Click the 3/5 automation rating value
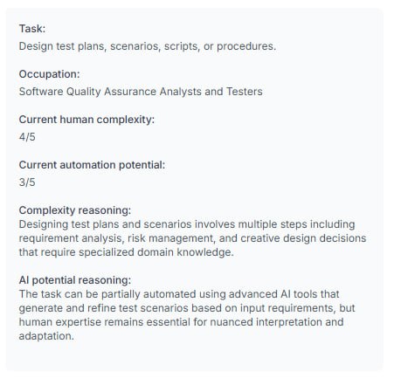Viewport: 394px width, 378px height. (x=27, y=182)
